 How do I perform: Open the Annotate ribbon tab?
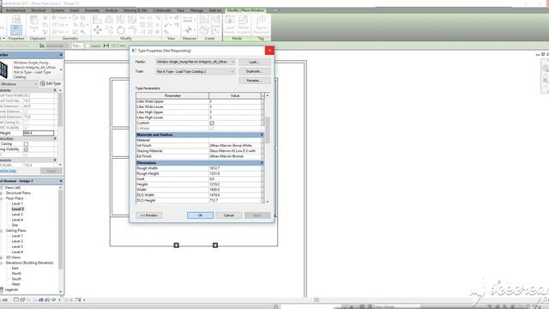tap(92, 10)
